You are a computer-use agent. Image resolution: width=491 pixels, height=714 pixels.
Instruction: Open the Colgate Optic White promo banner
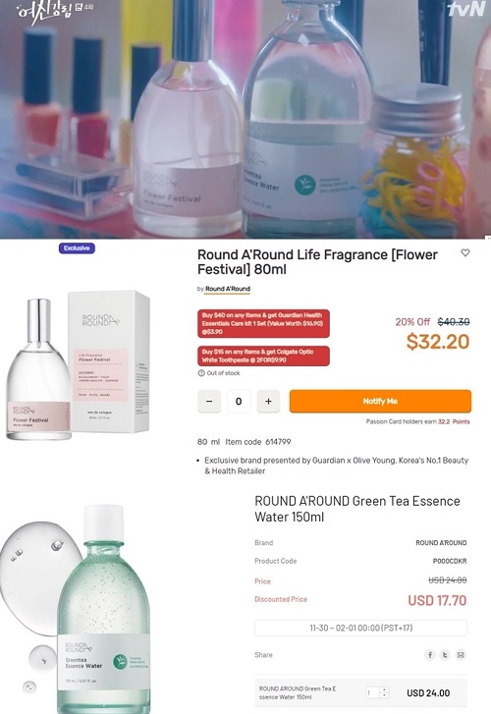263,356
